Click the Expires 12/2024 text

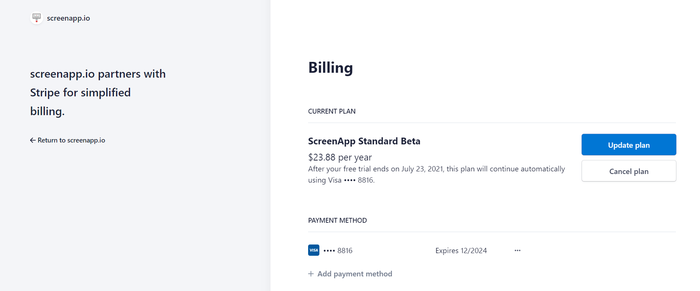click(x=461, y=250)
